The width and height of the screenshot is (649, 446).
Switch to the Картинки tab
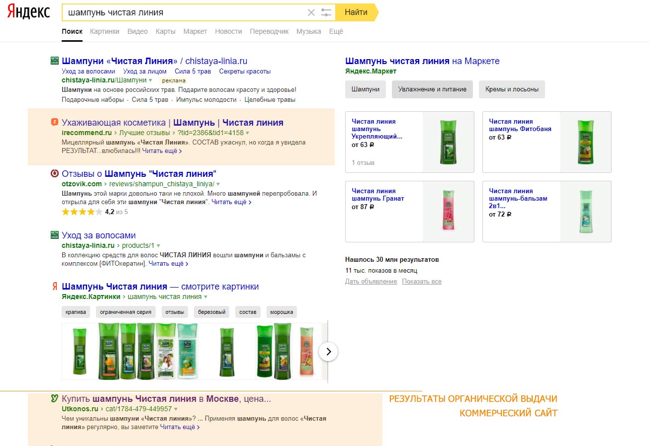pyautogui.click(x=104, y=31)
